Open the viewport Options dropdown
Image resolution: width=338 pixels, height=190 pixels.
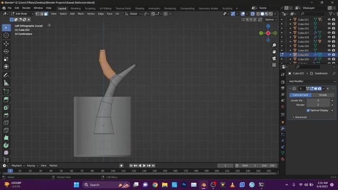(271, 20)
